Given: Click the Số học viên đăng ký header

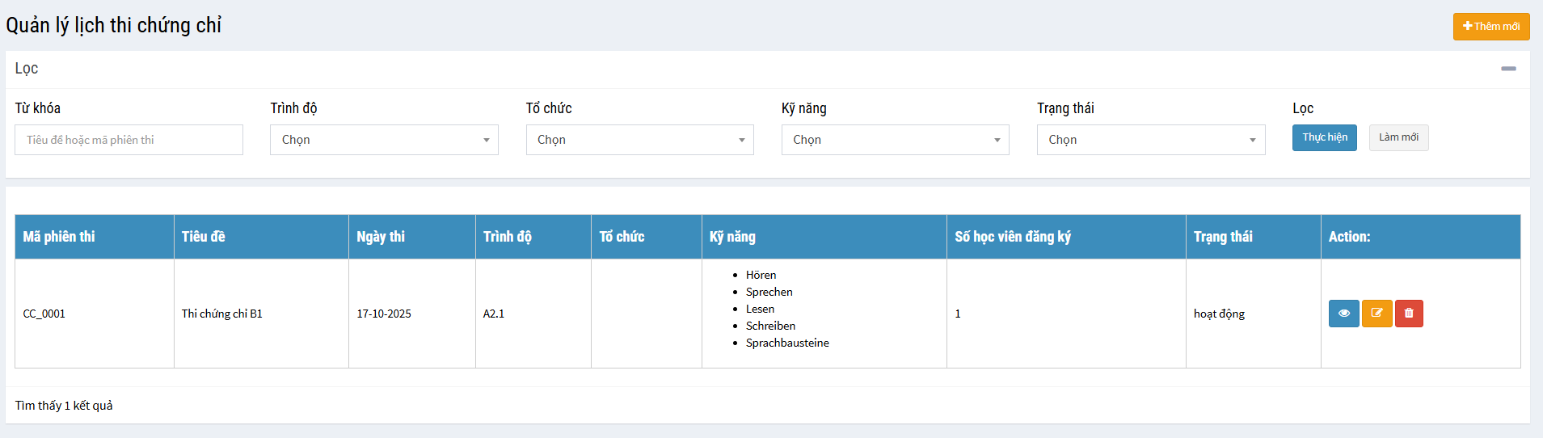Looking at the screenshot, I should pyautogui.click(x=1012, y=237).
